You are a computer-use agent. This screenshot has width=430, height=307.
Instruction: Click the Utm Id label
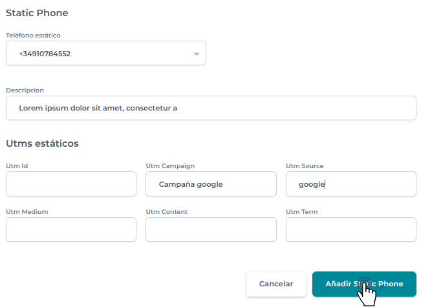click(x=17, y=166)
